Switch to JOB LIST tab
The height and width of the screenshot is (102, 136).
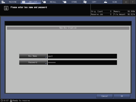tap(31, 2)
